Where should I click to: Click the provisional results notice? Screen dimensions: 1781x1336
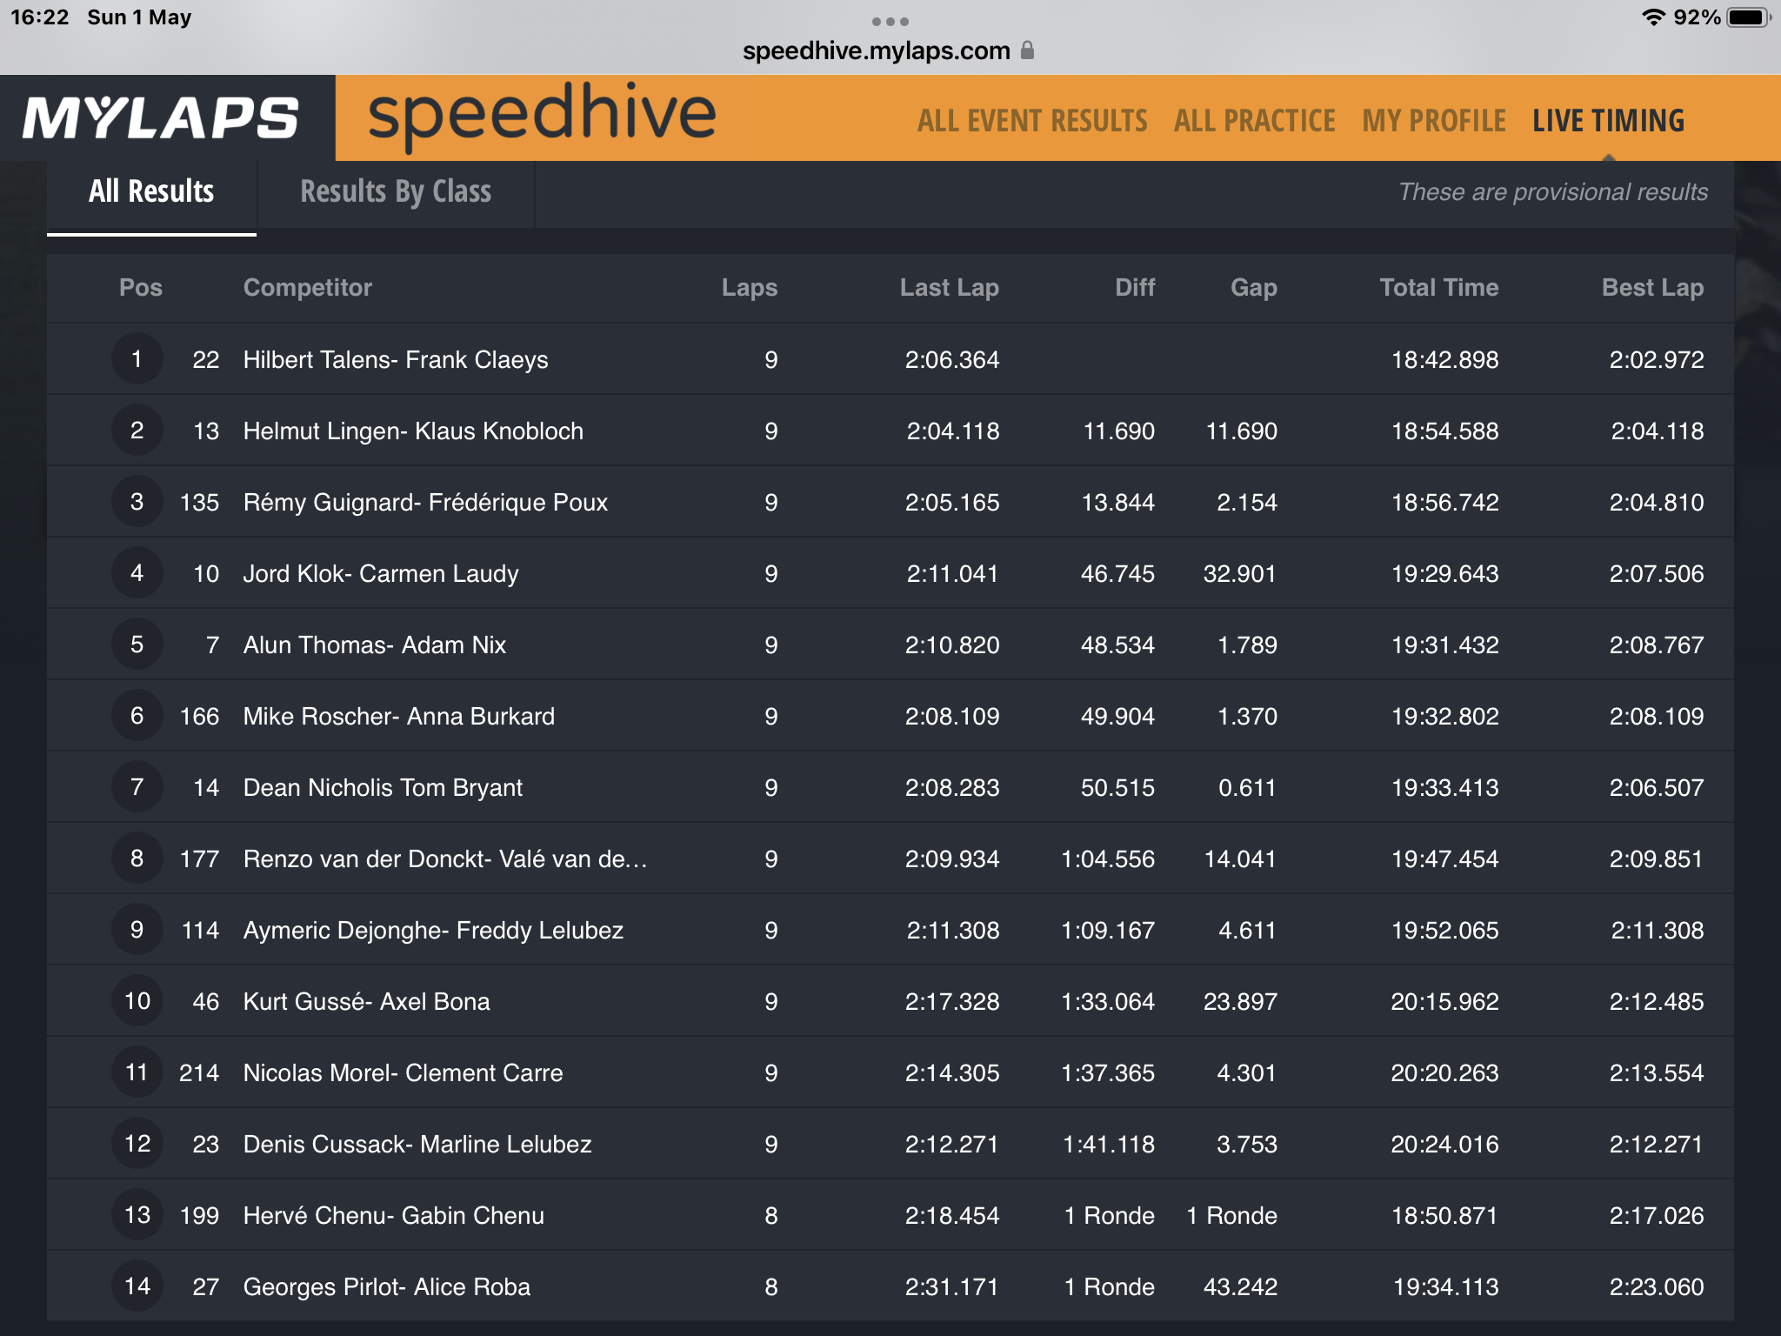[x=1553, y=192]
